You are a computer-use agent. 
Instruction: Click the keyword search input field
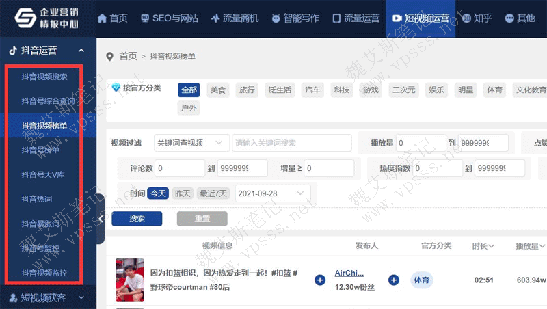tap(291, 143)
